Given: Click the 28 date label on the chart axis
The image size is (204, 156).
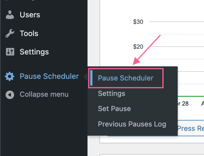Looking at the screenshot, I should click(185, 104).
